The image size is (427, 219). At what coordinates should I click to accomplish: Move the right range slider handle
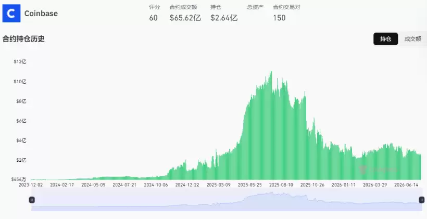422,200
